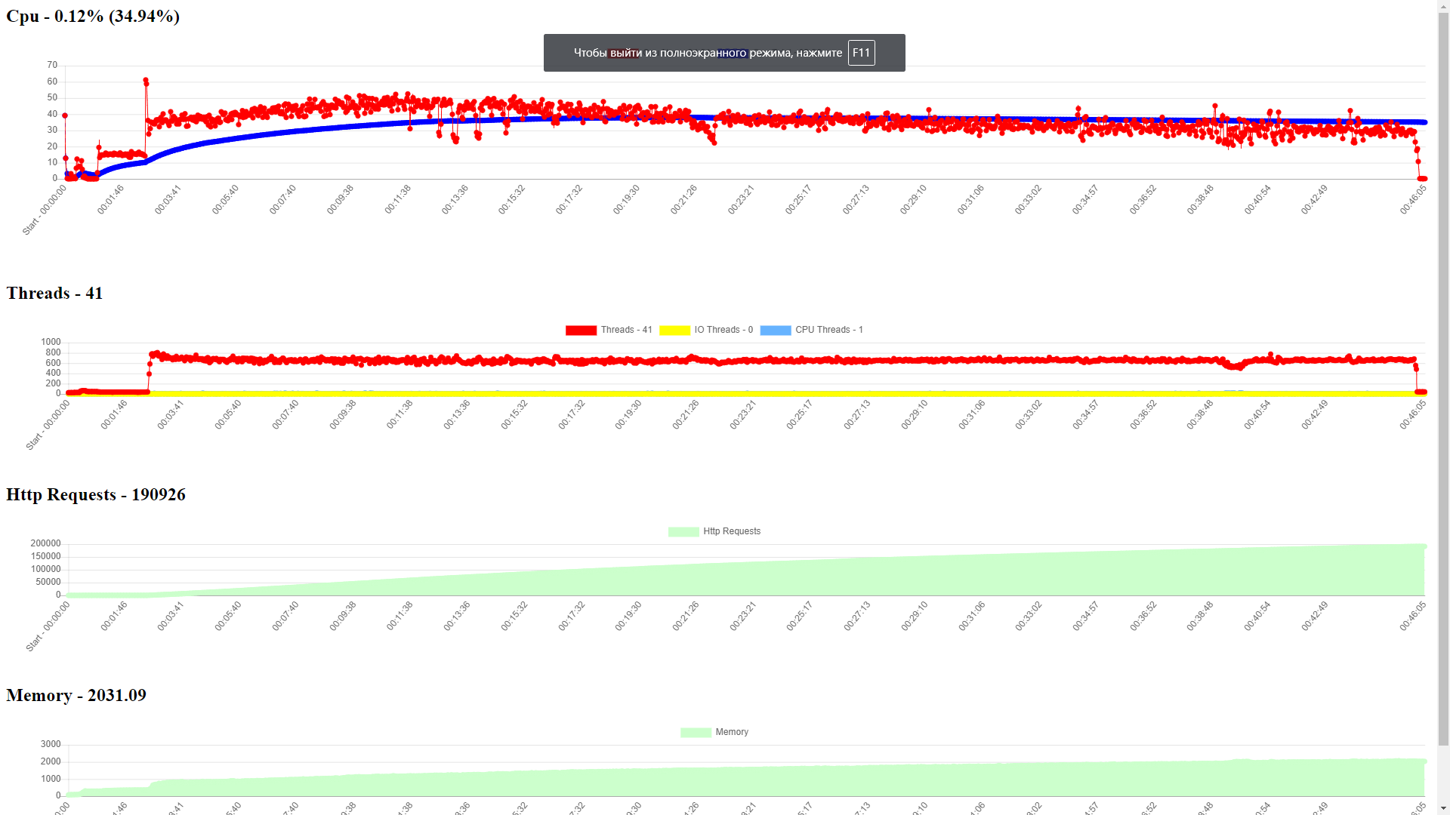Click the peak data point near 00:02 on CPU chart
Screen dimensions: 1450x815
(145, 80)
